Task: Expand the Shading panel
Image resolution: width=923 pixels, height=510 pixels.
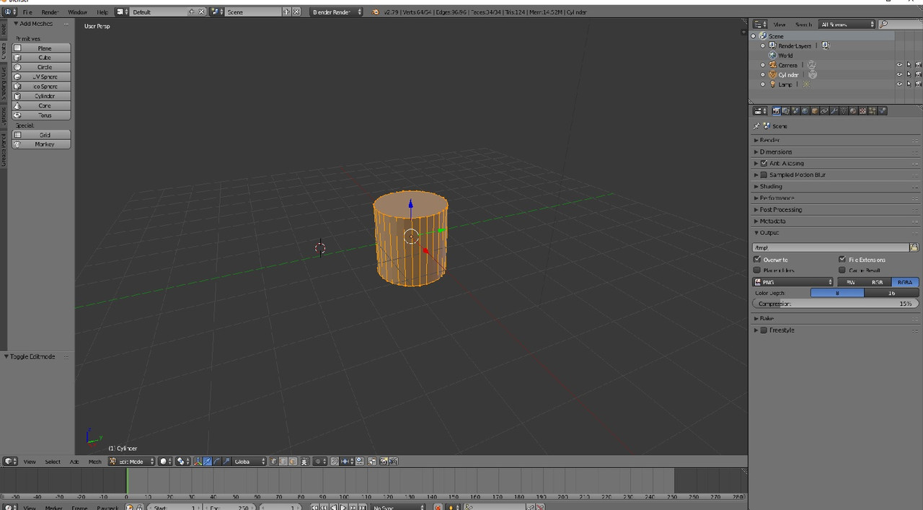Action: point(770,186)
